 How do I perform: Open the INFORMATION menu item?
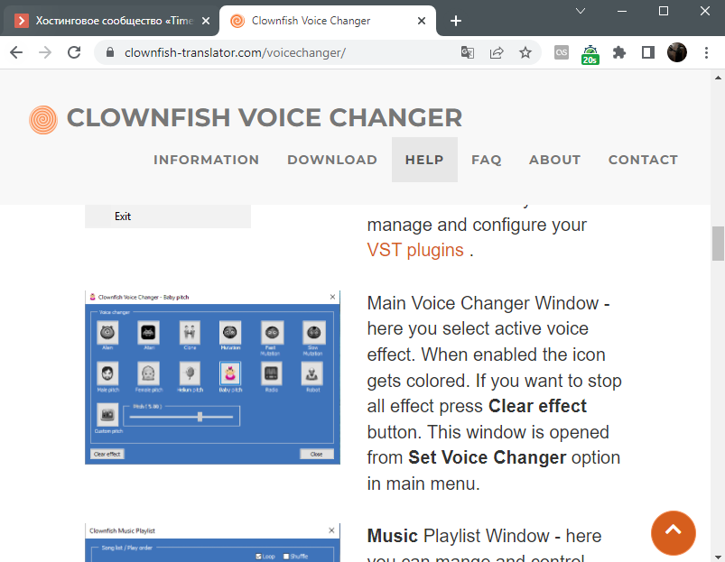206,160
